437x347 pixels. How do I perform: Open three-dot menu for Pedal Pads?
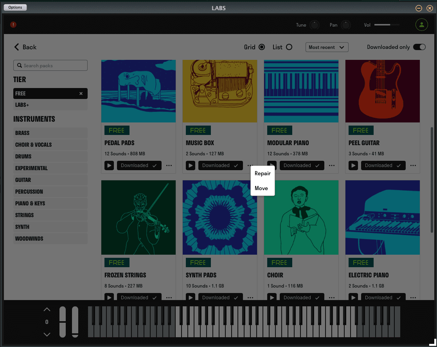[x=169, y=165]
